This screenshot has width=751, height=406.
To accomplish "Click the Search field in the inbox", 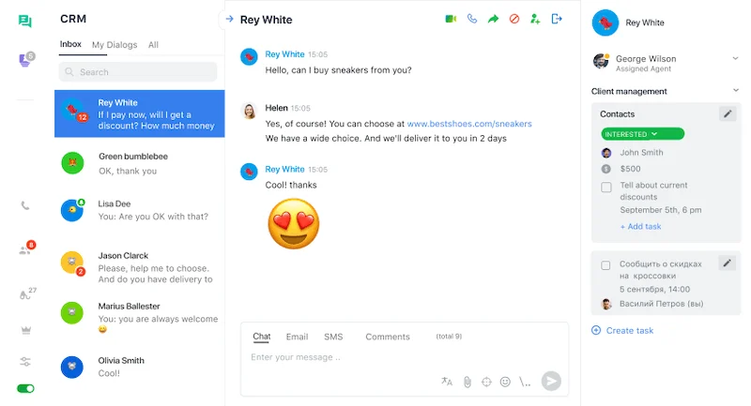I will coord(138,72).
